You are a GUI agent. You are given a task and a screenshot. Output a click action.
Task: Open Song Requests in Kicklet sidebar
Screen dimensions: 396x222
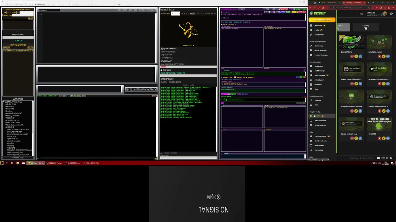(320, 75)
